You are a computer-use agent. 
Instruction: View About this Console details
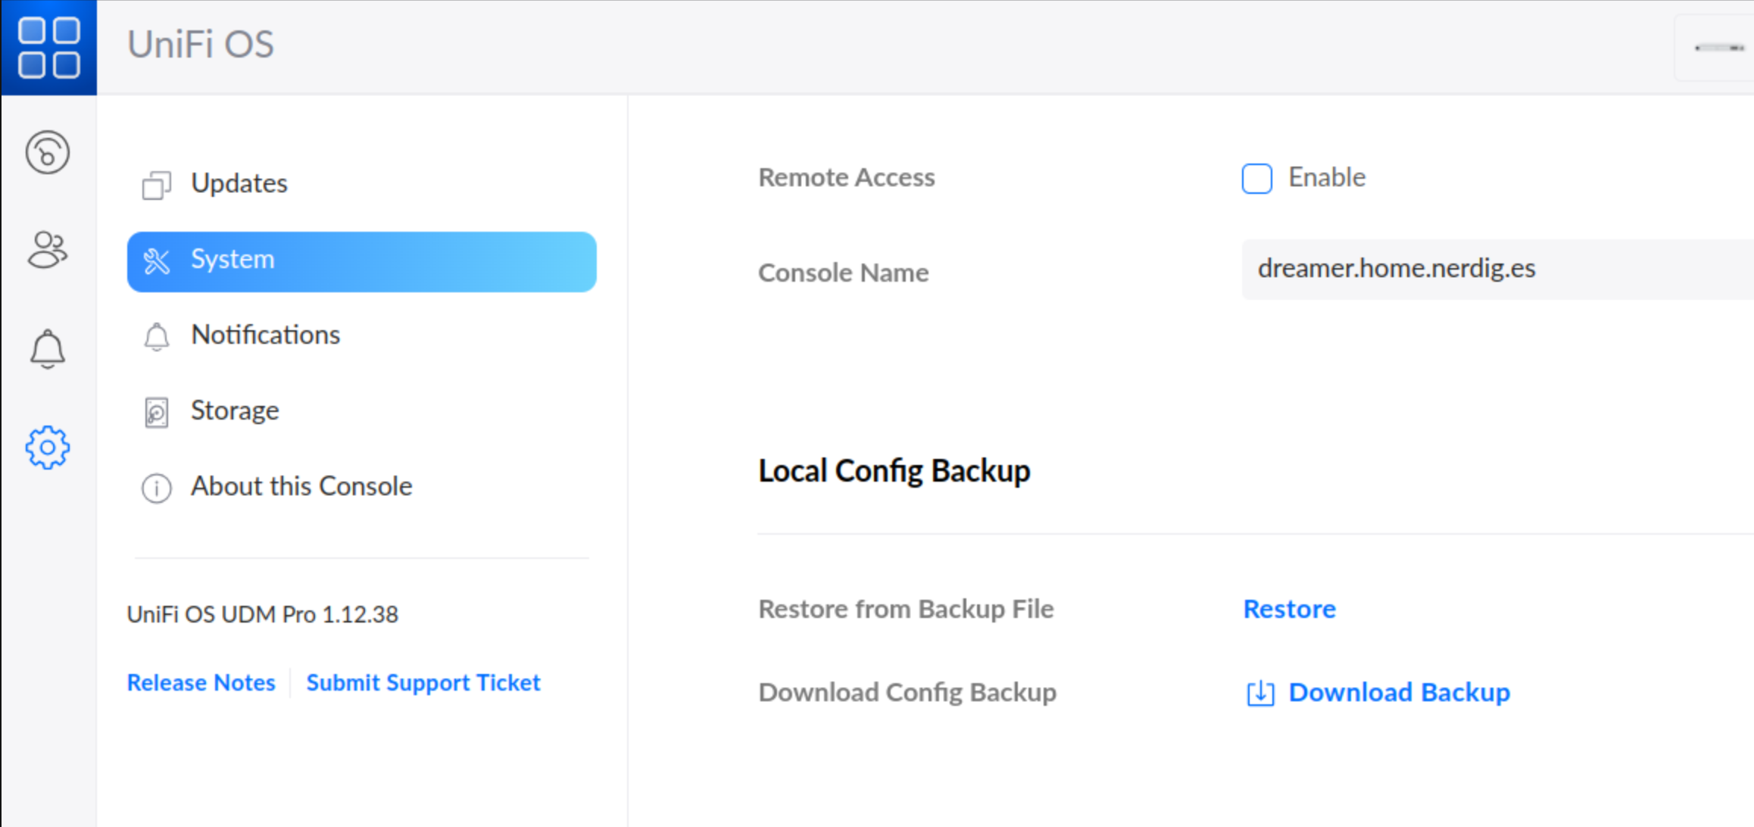click(301, 486)
